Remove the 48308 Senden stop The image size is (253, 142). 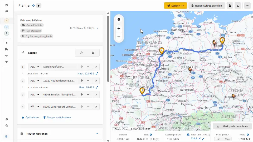96,95
